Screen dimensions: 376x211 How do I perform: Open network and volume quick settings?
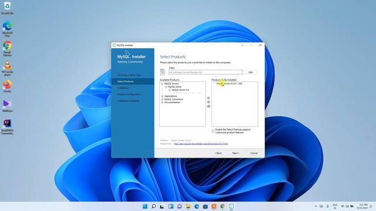[347, 206]
